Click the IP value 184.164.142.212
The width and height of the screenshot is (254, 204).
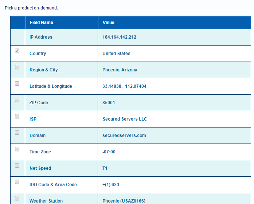pyautogui.click(x=119, y=37)
